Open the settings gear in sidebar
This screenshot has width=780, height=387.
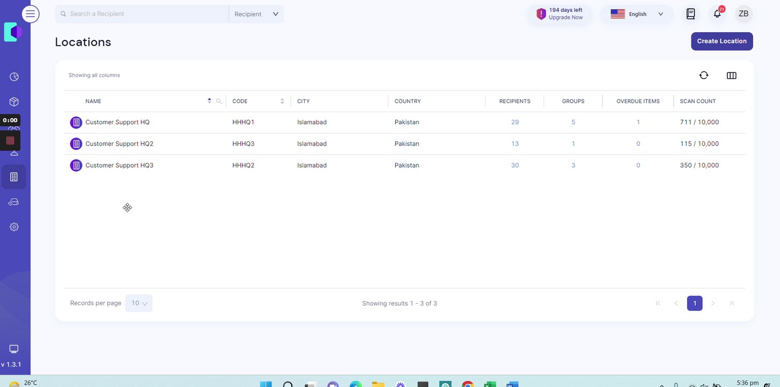click(x=15, y=227)
